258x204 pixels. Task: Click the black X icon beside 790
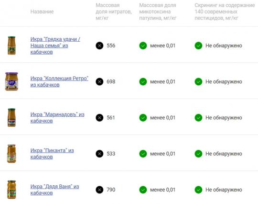99,190
